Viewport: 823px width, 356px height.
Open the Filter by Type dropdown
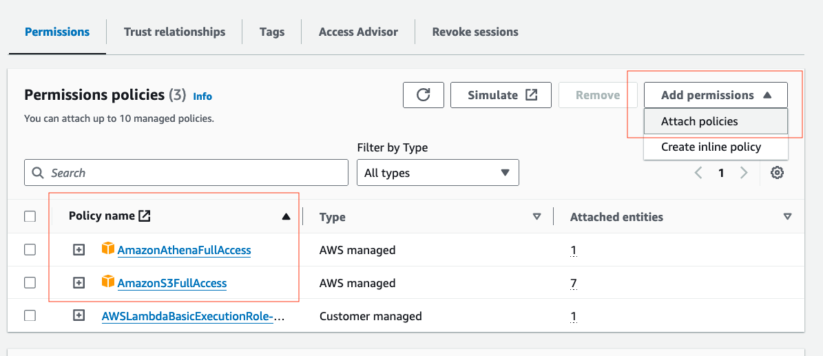437,173
